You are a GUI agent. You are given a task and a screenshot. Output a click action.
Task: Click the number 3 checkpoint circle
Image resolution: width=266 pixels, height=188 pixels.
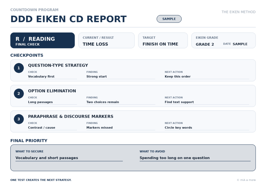19,119
